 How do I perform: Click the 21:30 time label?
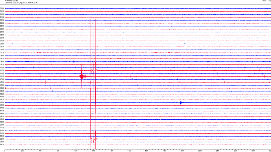click(2, 133)
